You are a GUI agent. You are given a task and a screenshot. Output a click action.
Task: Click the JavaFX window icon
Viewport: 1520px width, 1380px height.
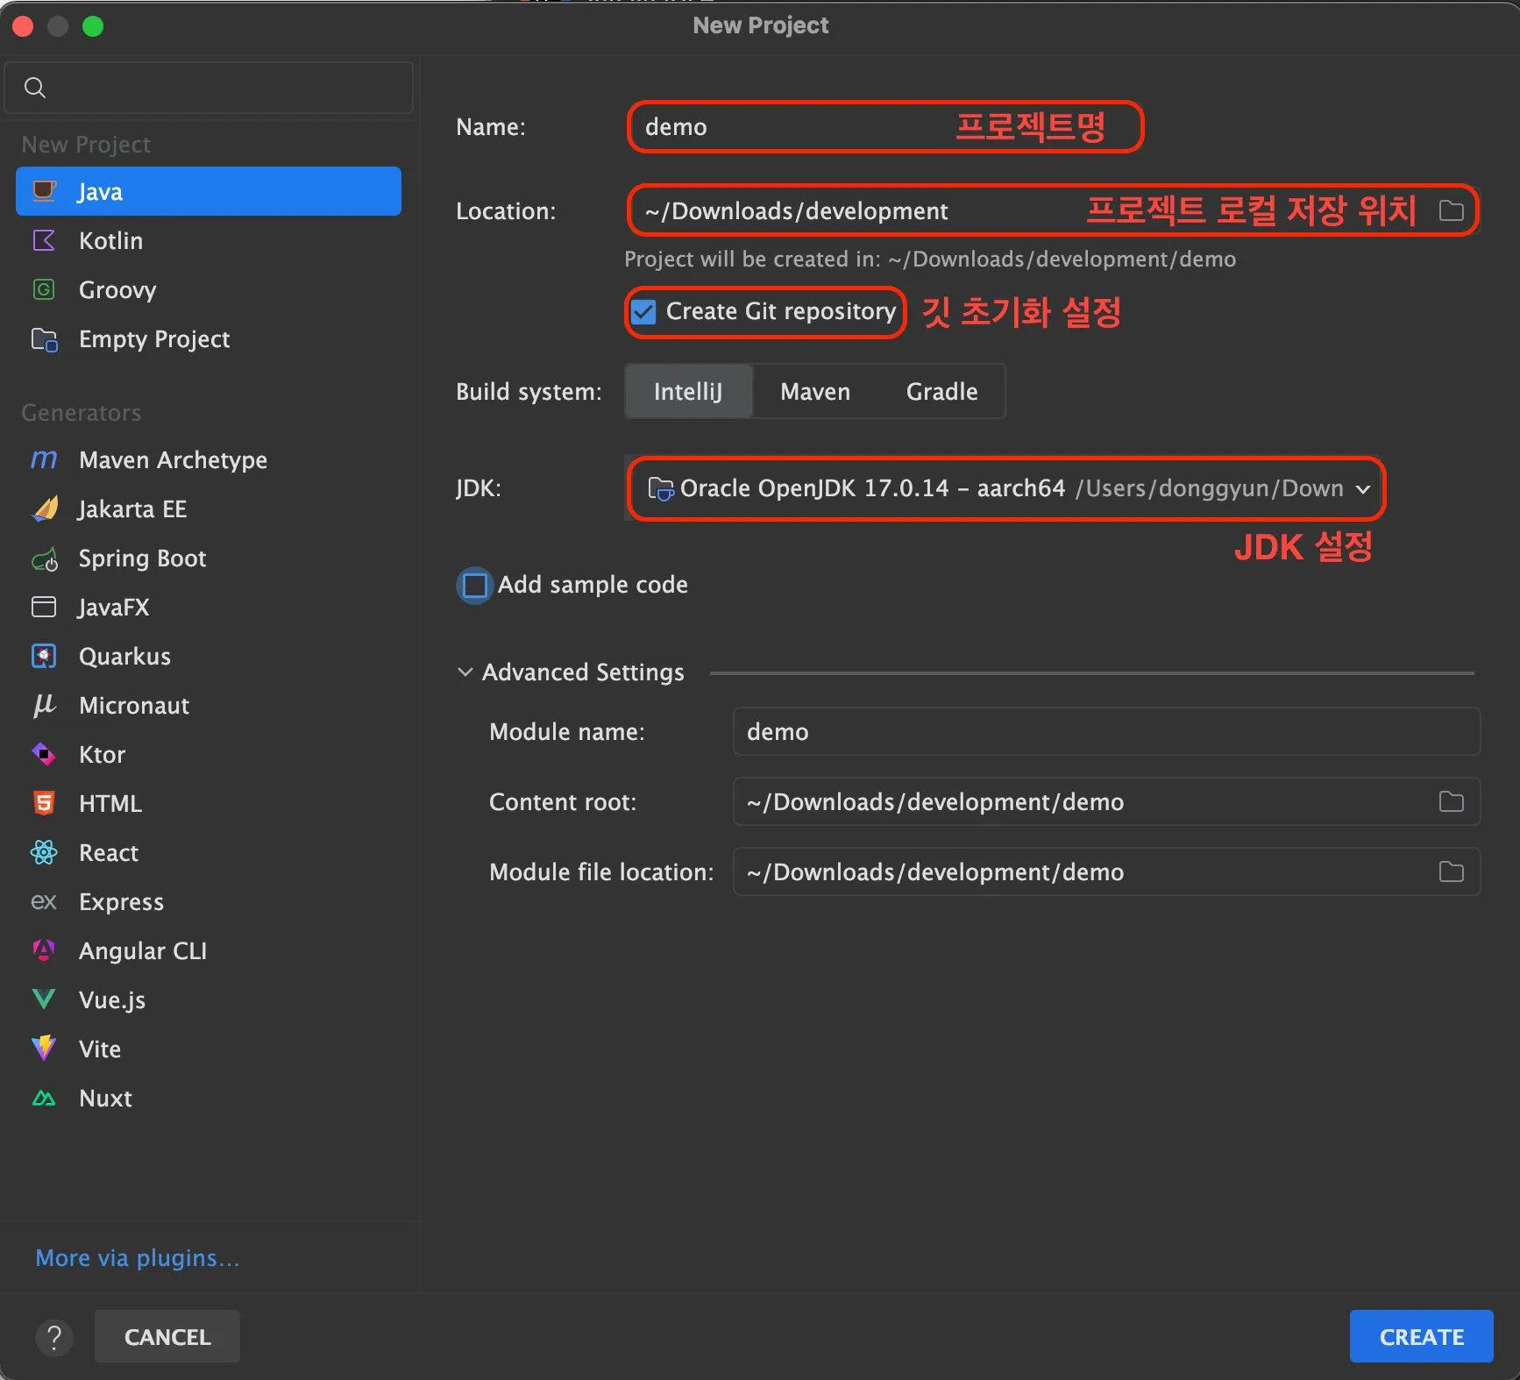[x=44, y=607]
